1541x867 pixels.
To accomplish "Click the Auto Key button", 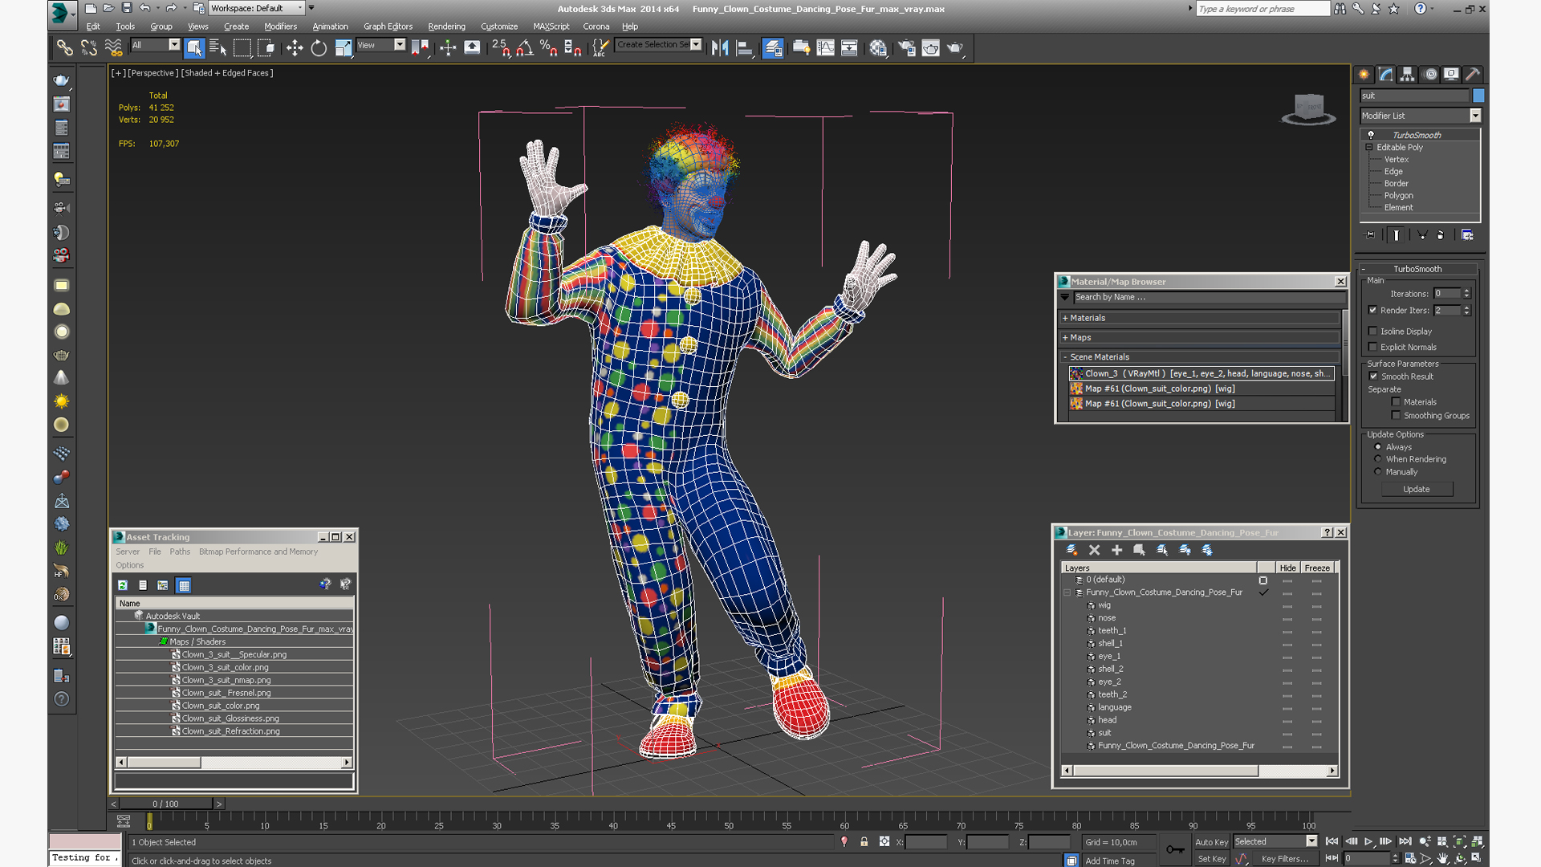I will (1211, 841).
